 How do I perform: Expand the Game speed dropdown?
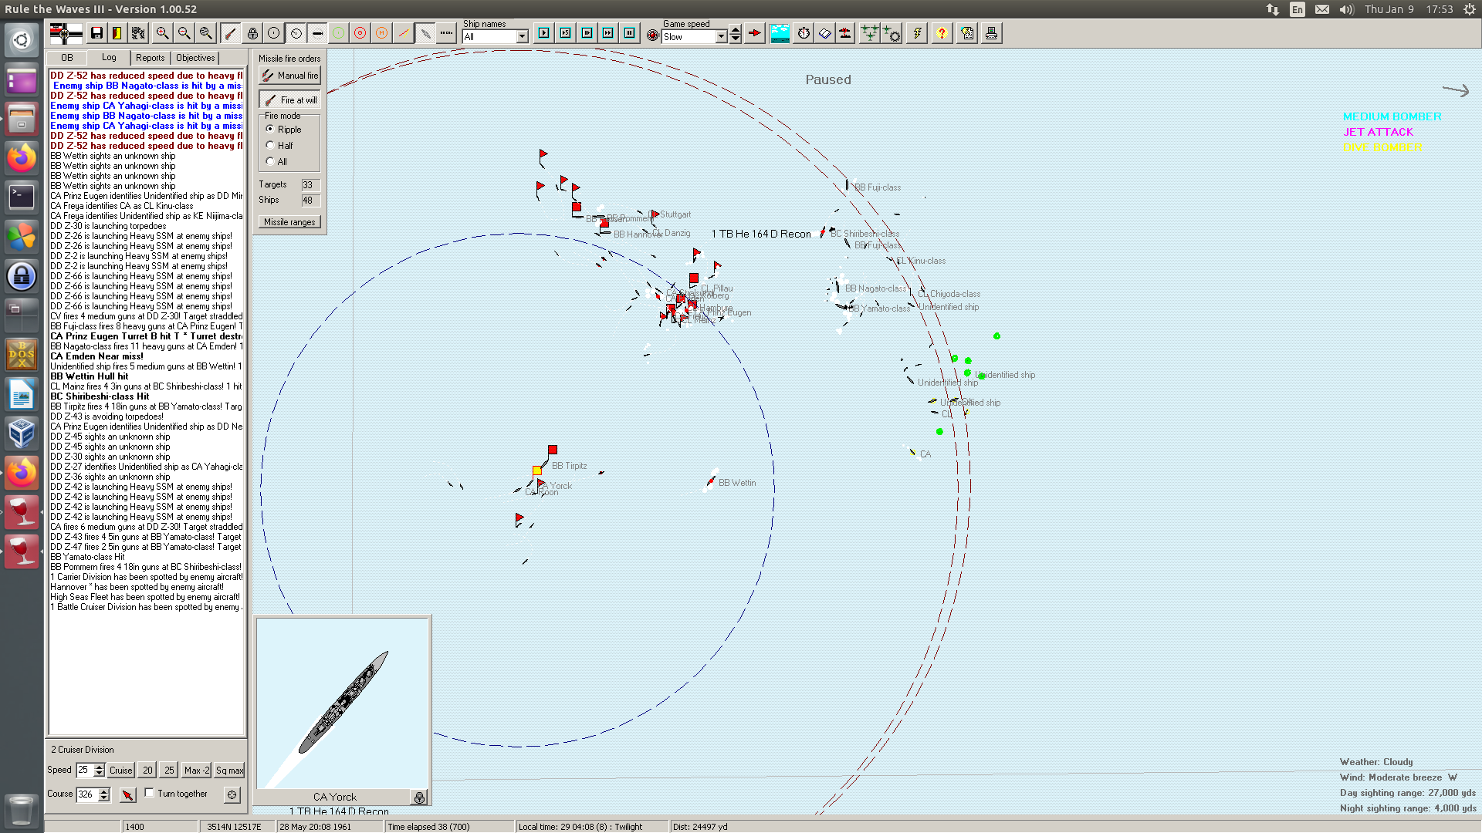[721, 37]
